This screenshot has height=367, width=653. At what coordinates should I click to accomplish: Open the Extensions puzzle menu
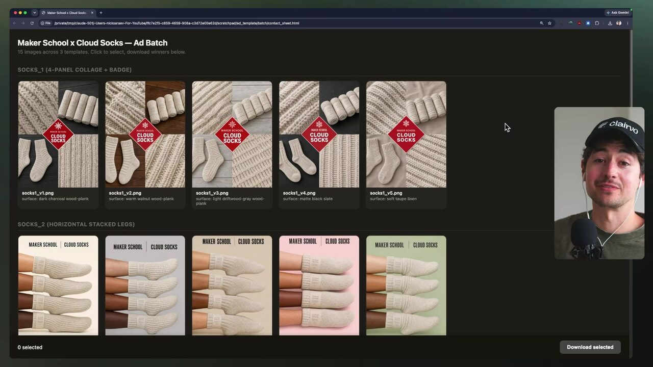tap(597, 23)
